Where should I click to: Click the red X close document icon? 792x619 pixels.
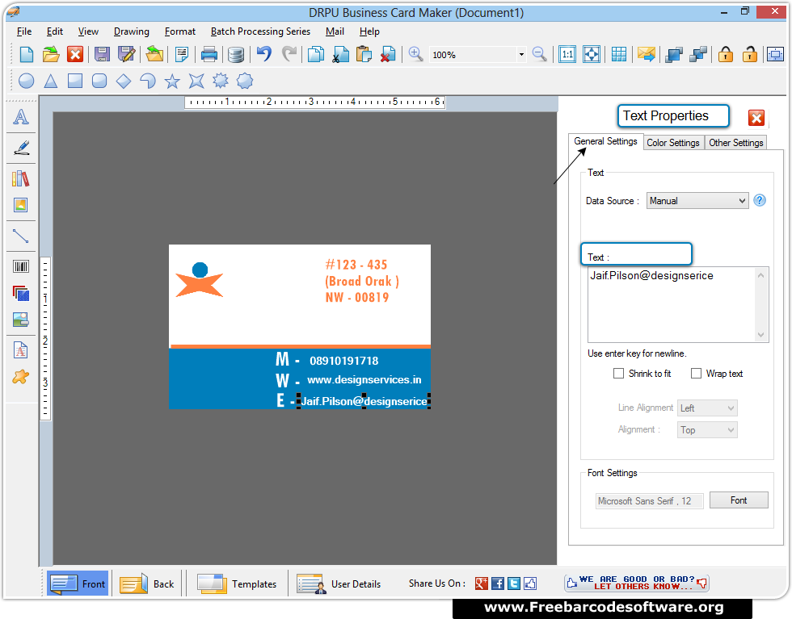coord(75,55)
